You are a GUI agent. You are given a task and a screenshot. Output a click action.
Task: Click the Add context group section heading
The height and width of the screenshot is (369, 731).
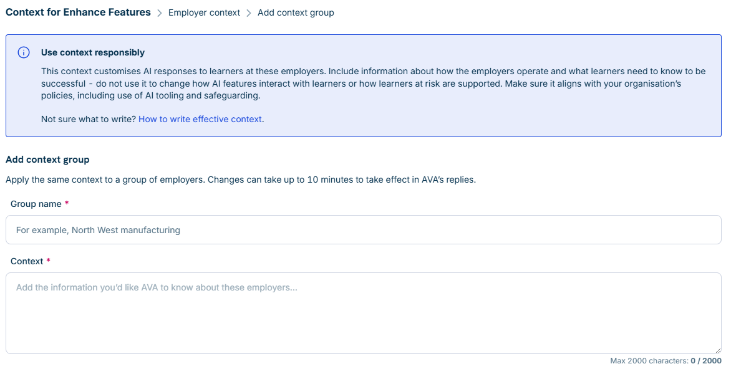(47, 160)
